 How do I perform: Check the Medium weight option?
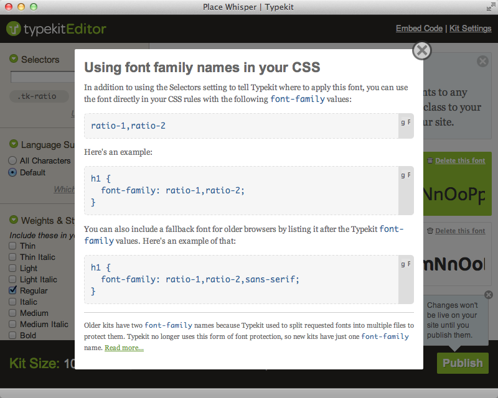(x=12, y=313)
